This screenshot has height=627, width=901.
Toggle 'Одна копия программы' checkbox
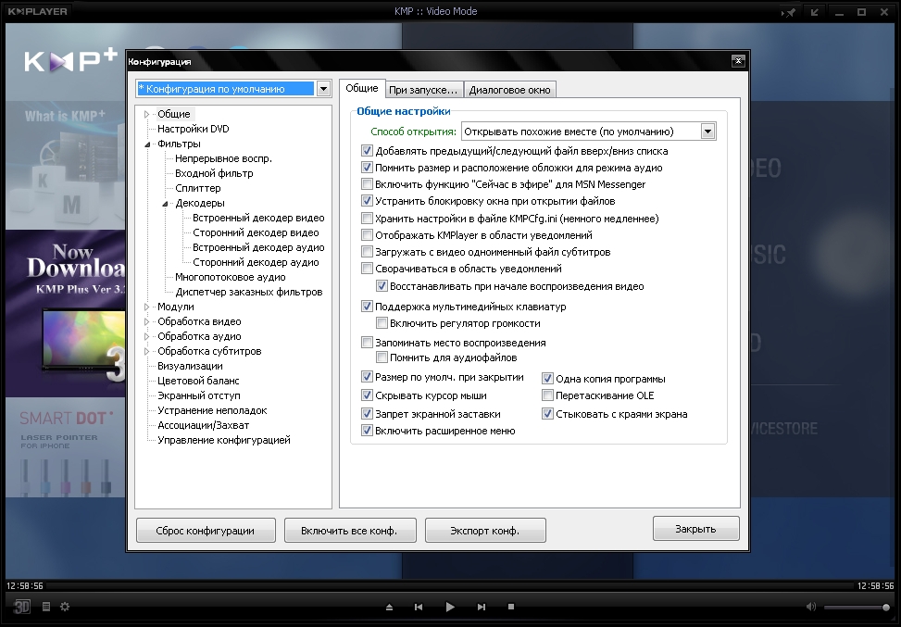(x=547, y=379)
